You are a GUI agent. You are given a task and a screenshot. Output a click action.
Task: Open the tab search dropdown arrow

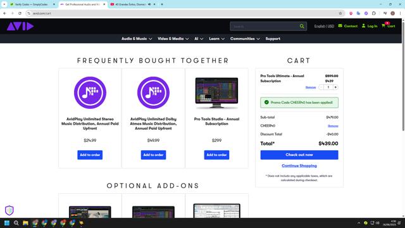click(x=4, y=4)
